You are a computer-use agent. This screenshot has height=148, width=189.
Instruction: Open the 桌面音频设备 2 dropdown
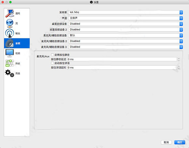125,30
